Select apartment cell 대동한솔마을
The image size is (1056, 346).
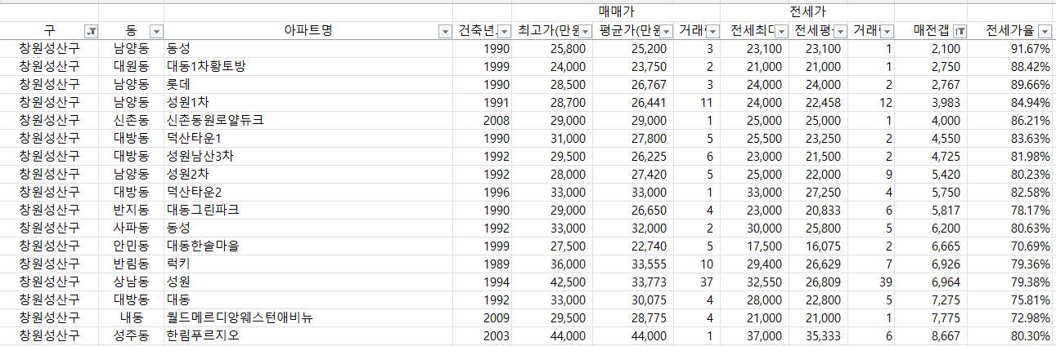309,246
